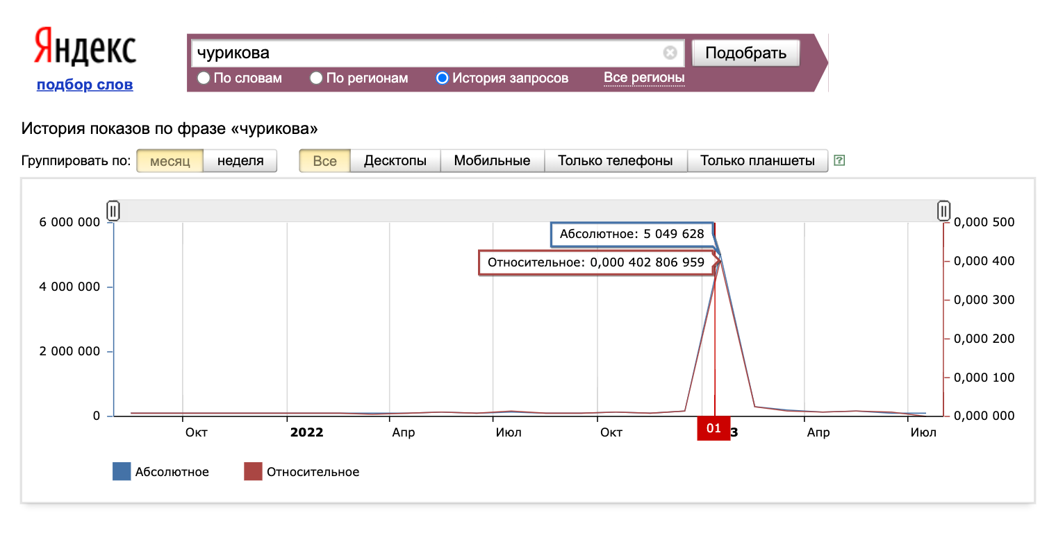The image size is (1056, 533).
Task: Switch to the Только телефоны tab
Action: pos(616,161)
